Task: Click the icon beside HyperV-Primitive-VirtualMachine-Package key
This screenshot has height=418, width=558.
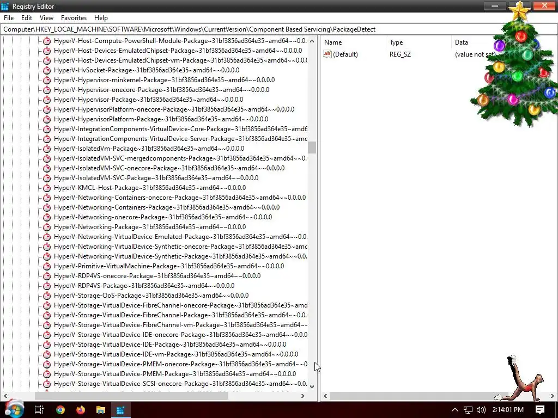Action: [47, 266]
